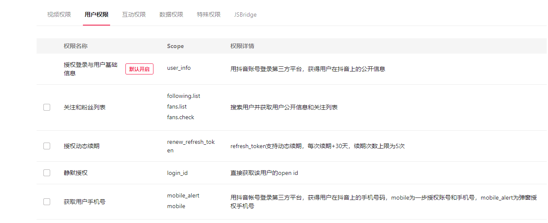Screen dimensions: 548x223
Task: Click the 授权动态续期 permission name
Action: click(82, 146)
